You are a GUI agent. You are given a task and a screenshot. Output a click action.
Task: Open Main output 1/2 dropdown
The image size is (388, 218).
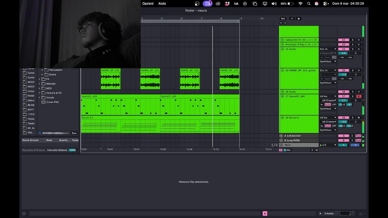point(328,145)
